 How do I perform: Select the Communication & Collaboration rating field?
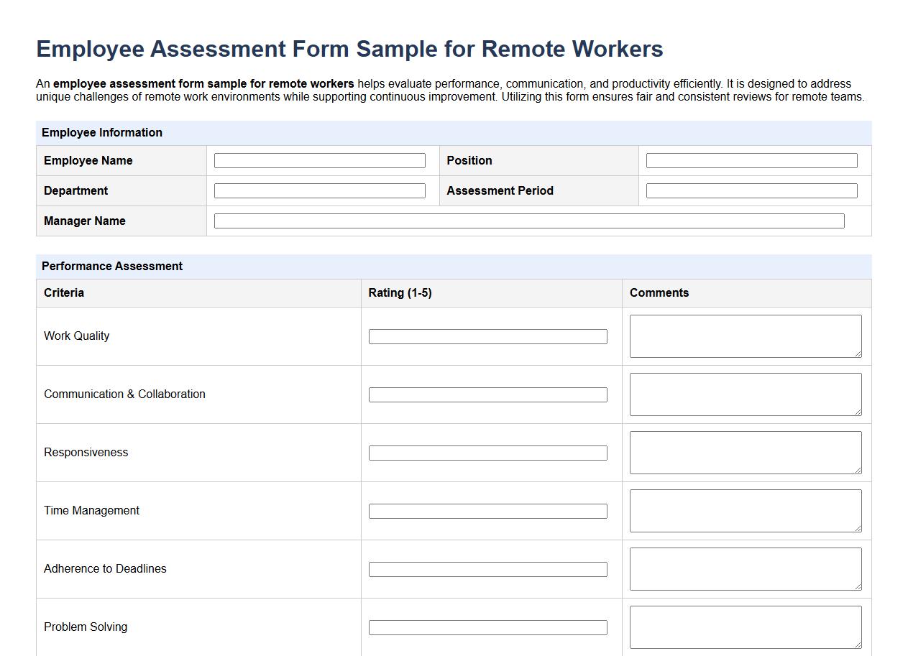[488, 394]
